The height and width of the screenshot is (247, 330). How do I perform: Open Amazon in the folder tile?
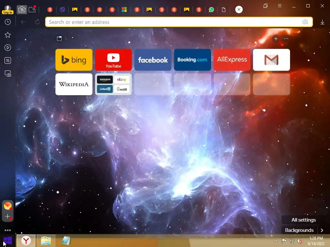click(105, 80)
